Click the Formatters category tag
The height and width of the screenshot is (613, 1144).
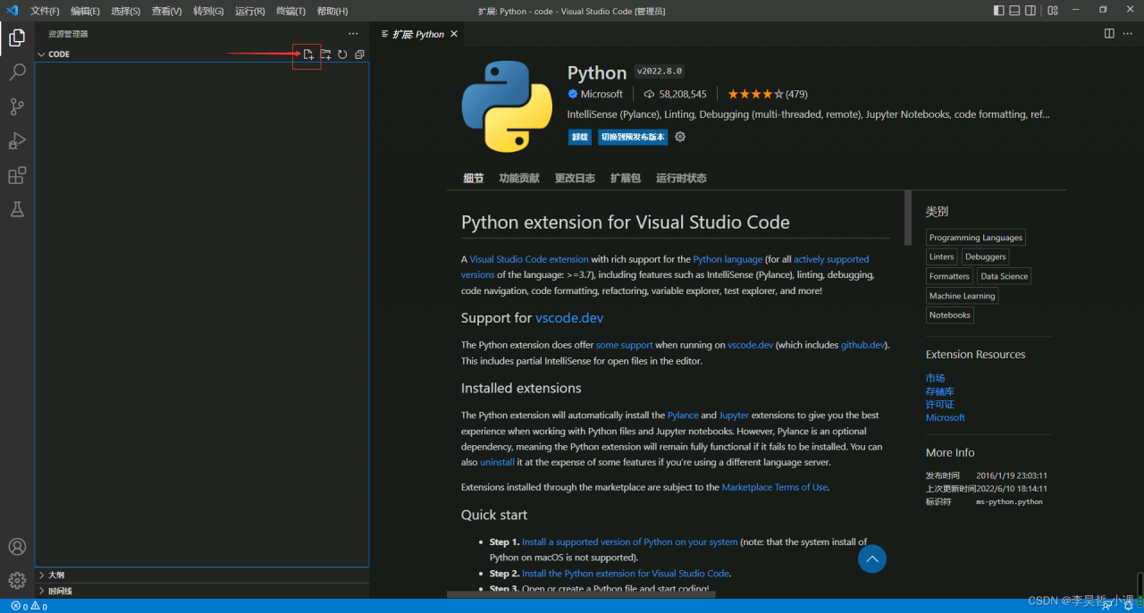pos(949,276)
